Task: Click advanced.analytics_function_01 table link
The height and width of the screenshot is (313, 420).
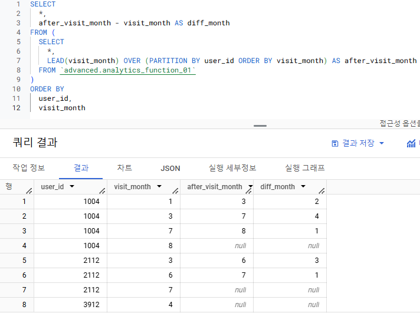Action: (128, 70)
